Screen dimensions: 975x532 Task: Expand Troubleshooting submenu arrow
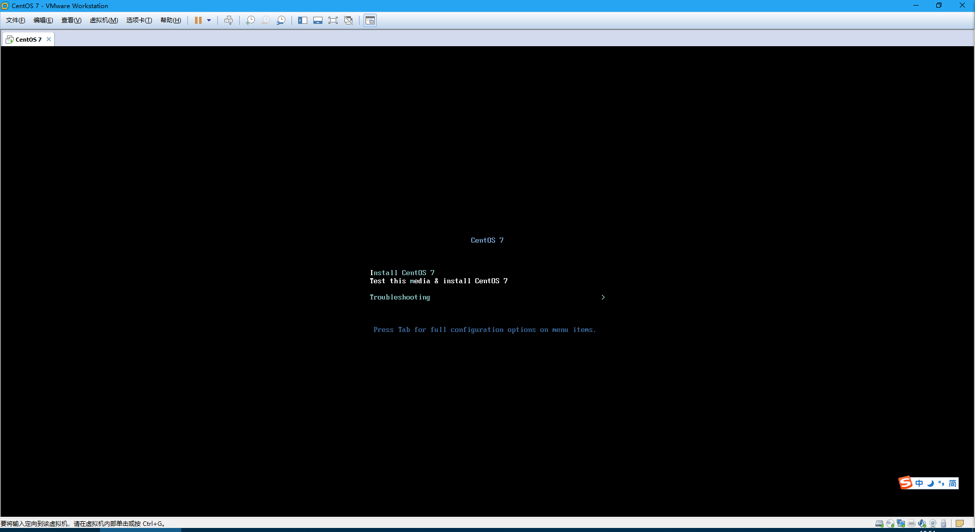pos(603,297)
